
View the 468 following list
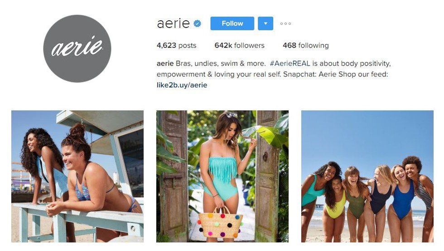click(x=305, y=45)
